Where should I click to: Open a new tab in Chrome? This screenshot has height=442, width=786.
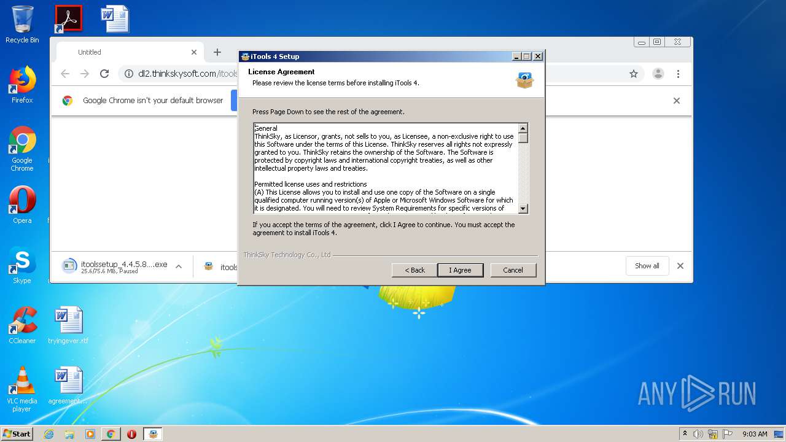pos(217,52)
